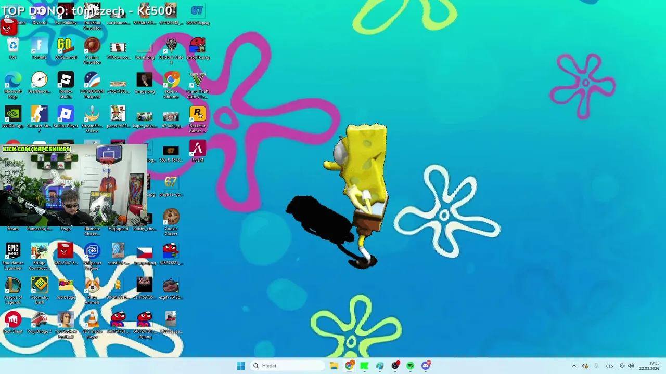Screen dimensions: 666x374
Task: Launch the Roblox Studio shortcut
Action: pyautogui.click(x=66, y=86)
